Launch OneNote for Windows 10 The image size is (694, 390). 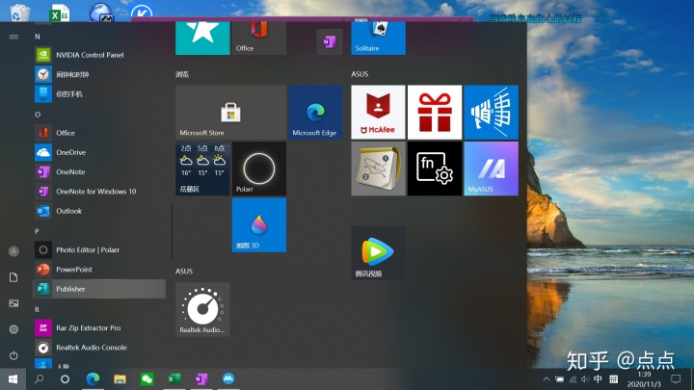(99, 191)
